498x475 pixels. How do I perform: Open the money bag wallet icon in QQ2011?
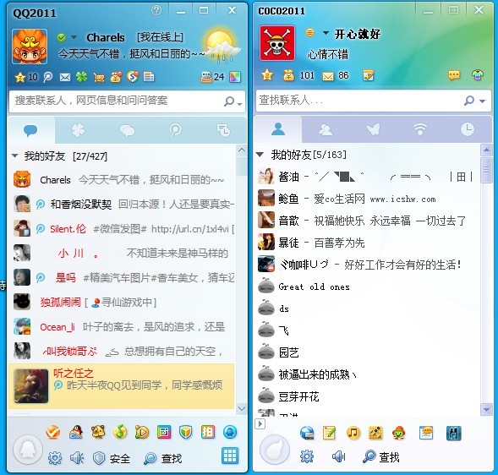click(x=116, y=77)
